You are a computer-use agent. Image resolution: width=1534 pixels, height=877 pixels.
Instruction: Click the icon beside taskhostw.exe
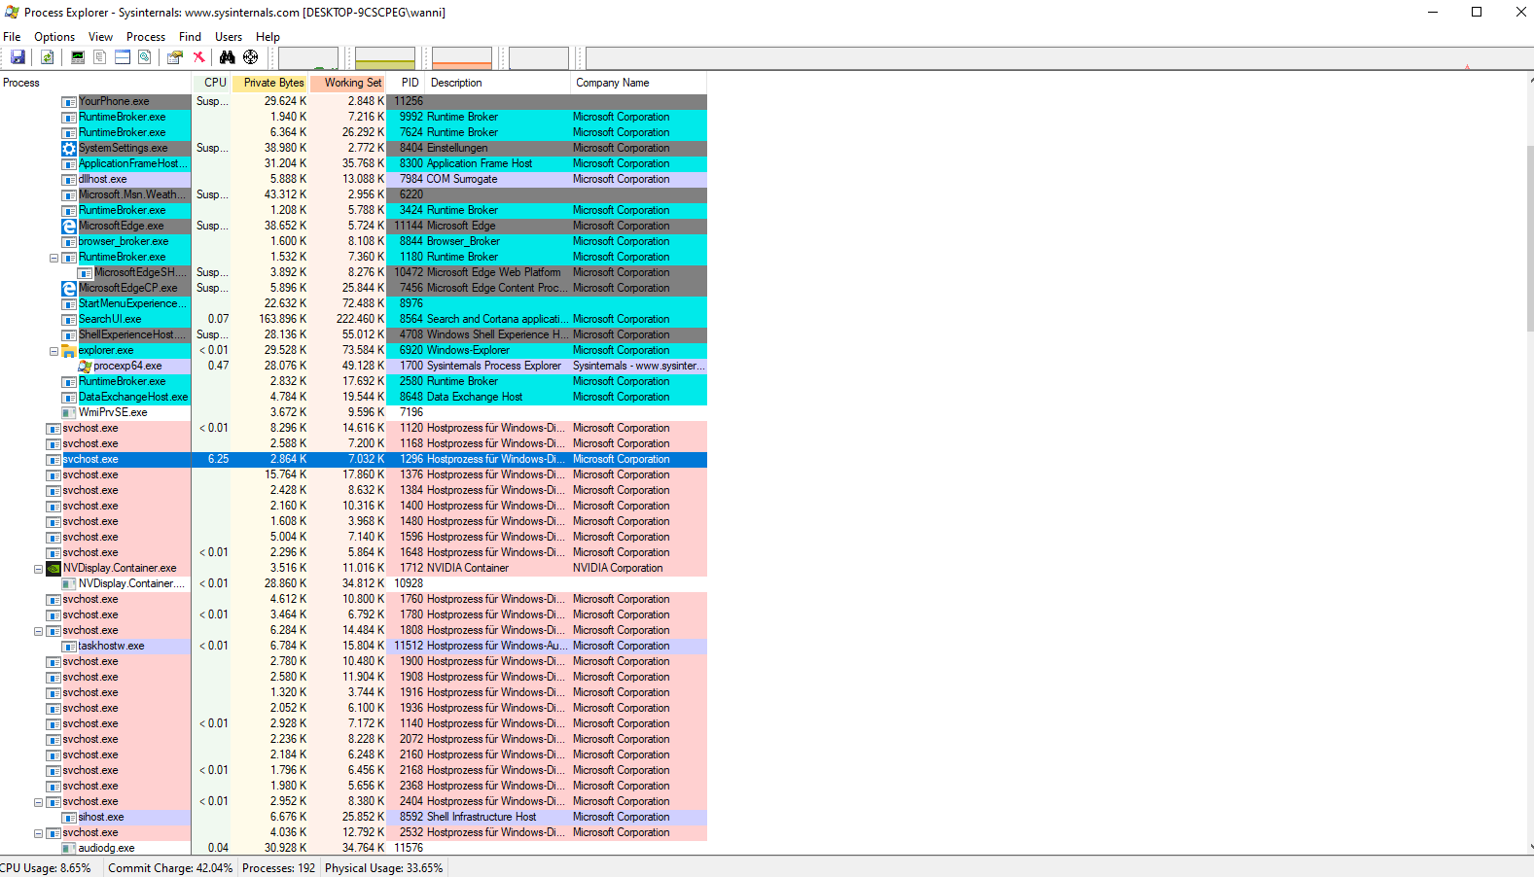point(69,646)
